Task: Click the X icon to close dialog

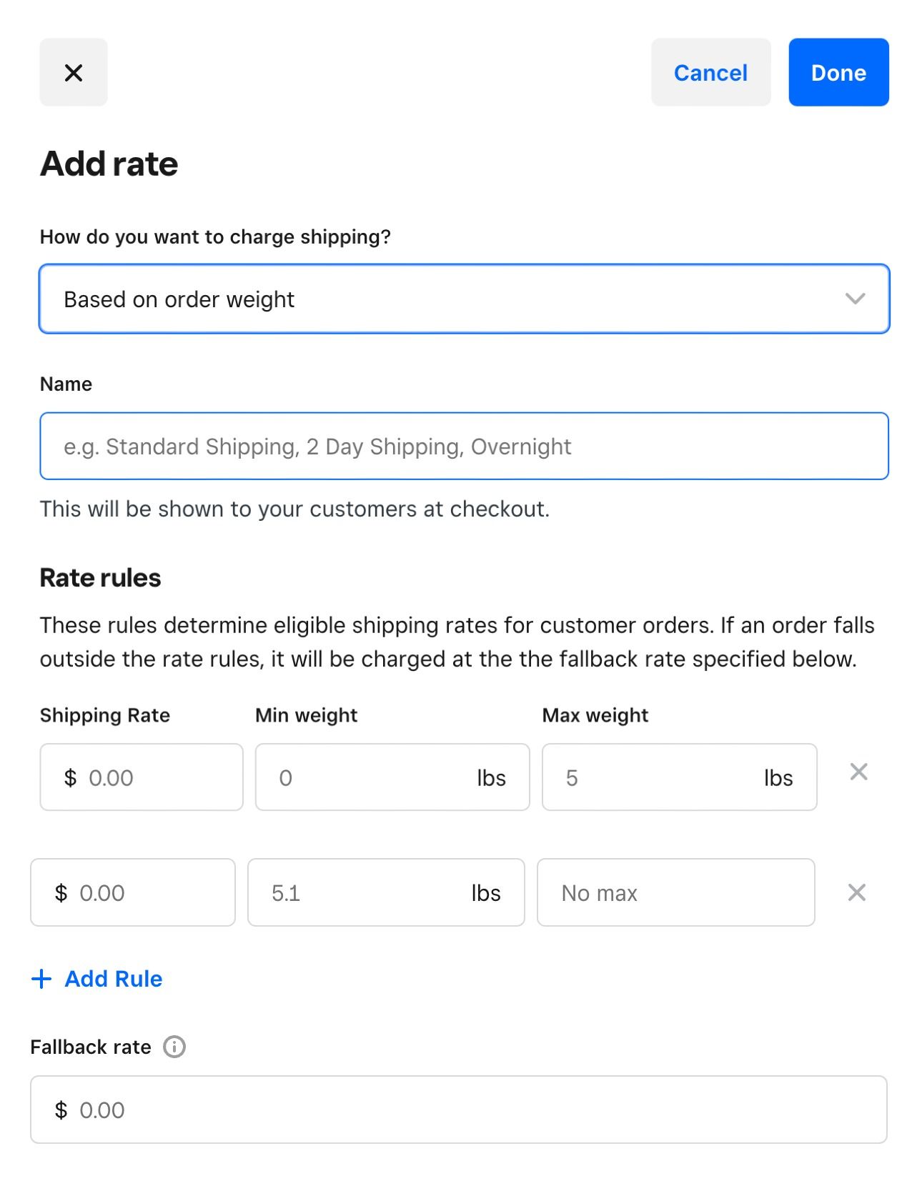Action: tap(73, 72)
